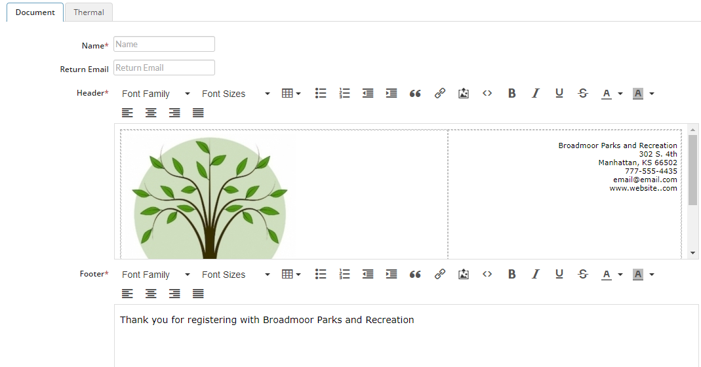This screenshot has height=367, width=701.
Task: Toggle strikethrough in Header toolbar
Action: (x=583, y=93)
